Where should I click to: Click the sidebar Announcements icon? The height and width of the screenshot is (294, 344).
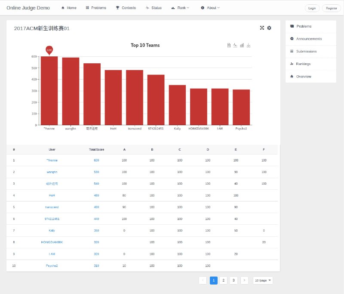click(x=292, y=39)
